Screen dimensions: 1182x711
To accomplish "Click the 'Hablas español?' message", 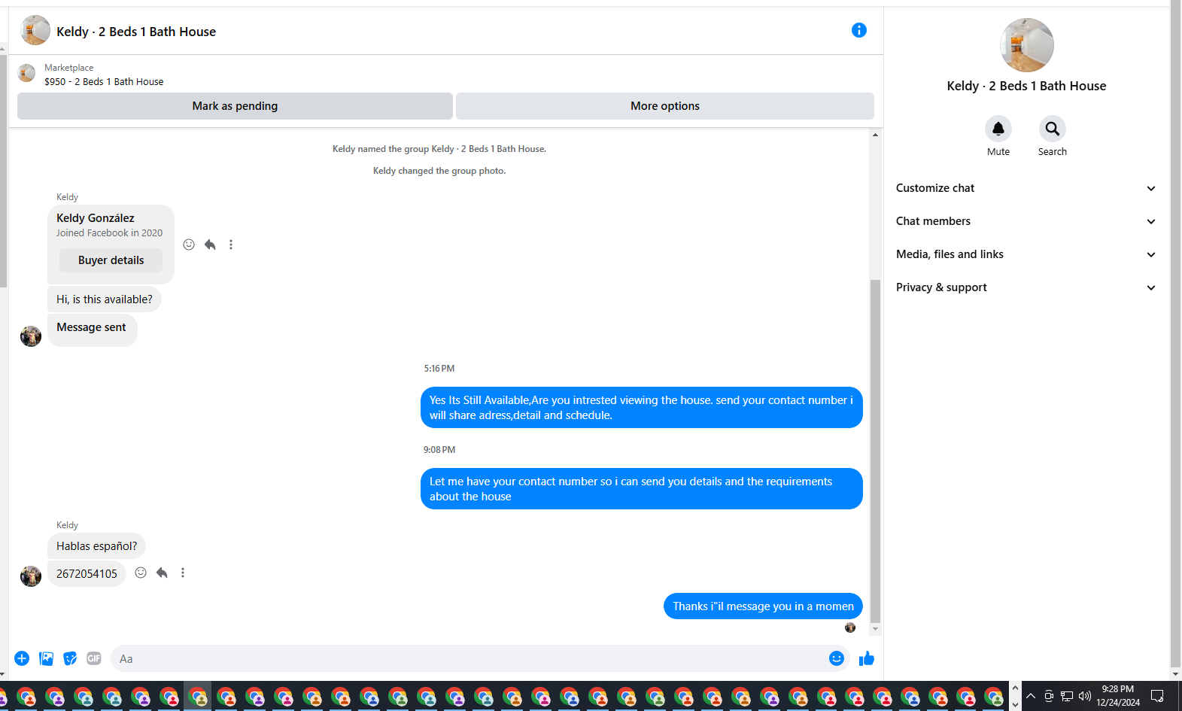I will tap(97, 546).
